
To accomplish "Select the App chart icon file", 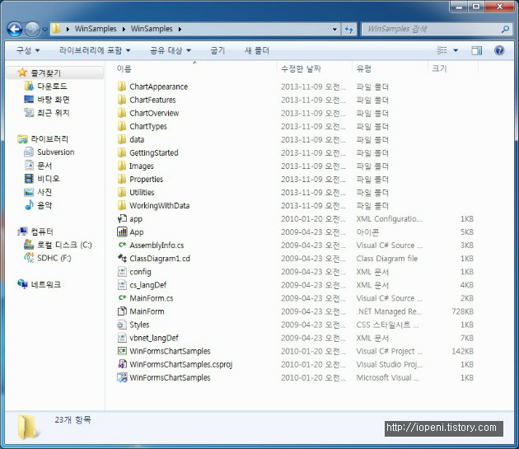I will (122, 232).
